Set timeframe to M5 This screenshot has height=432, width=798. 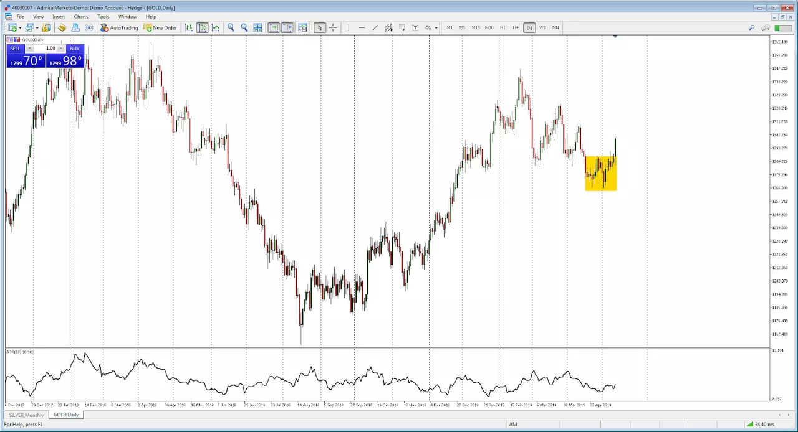coord(462,27)
